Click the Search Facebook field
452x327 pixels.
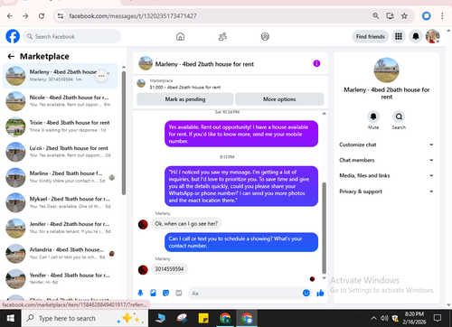click(72, 36)
